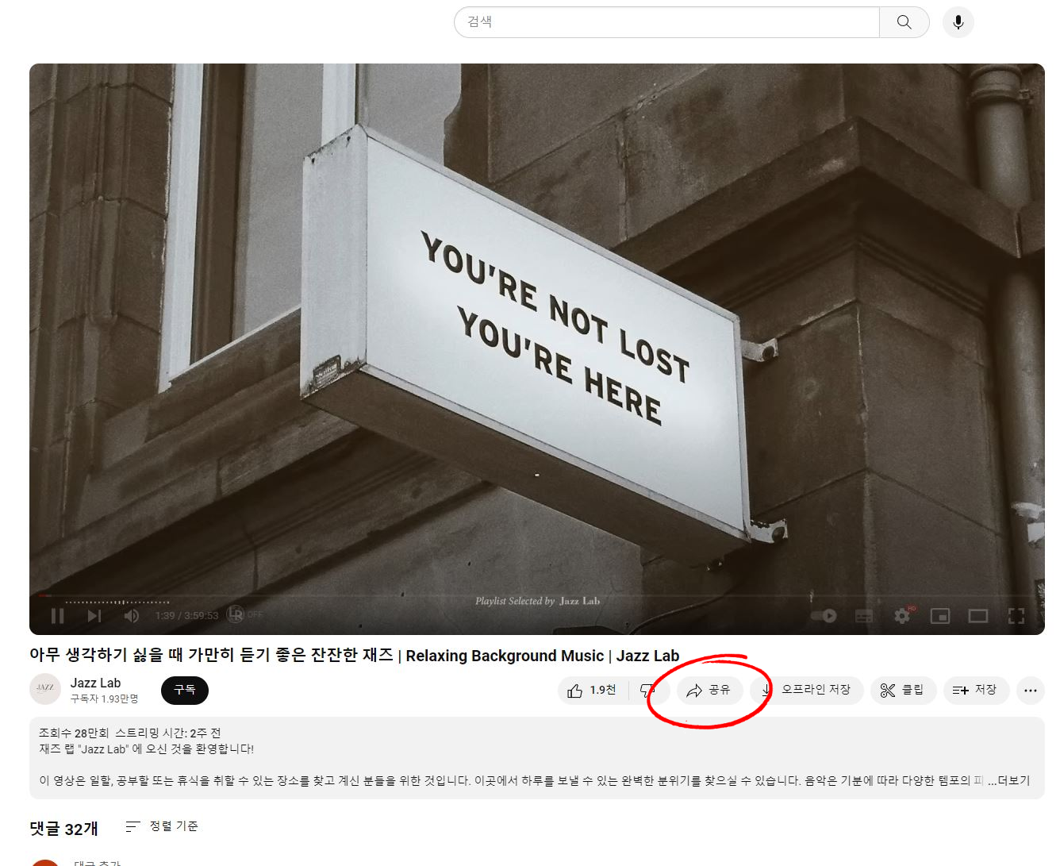This screenshot has width=1060, height=866.
Task: Focus the 검색 search field
Action: (x=666, y=22)
